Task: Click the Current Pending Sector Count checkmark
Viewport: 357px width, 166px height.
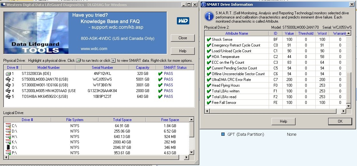Action: pos(209,68)
